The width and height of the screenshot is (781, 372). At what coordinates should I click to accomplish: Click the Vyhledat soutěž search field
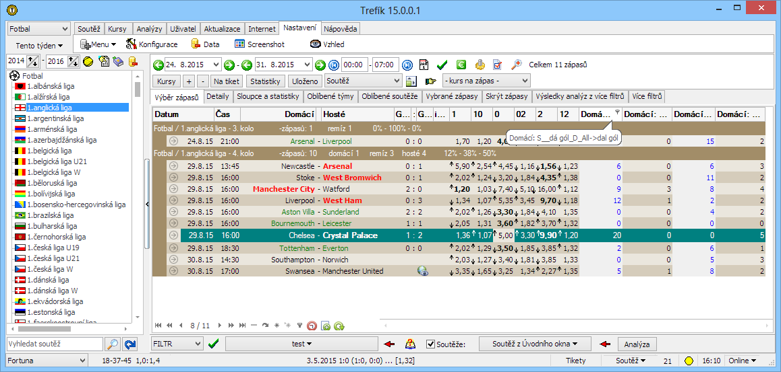[x=55, y=344]
